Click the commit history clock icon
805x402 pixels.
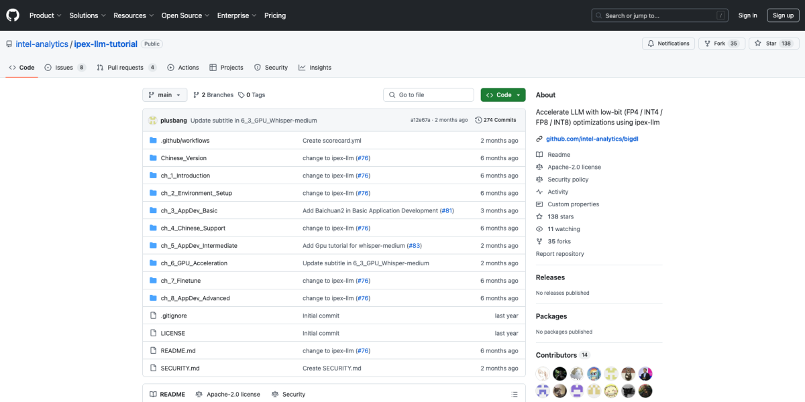click(478, 121)
